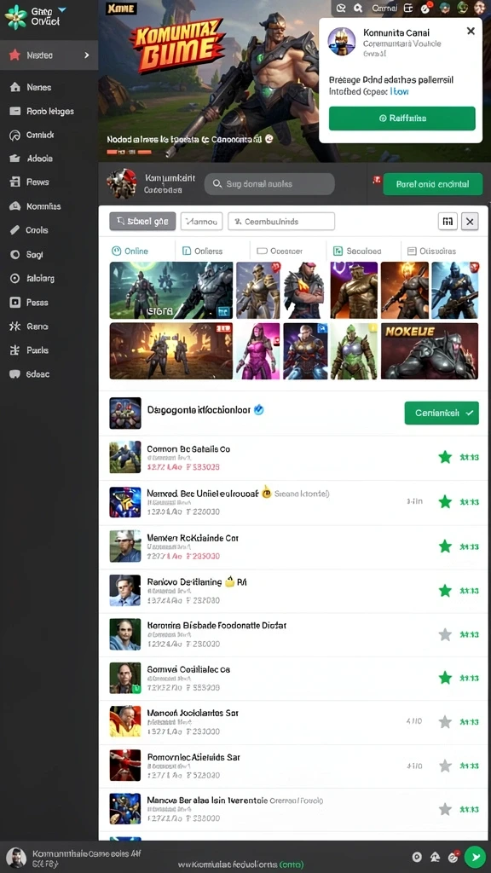The width and height of the screenshot is (491, 873).
Task: Select the Otisvoires tab
Action: click(432, 251)
